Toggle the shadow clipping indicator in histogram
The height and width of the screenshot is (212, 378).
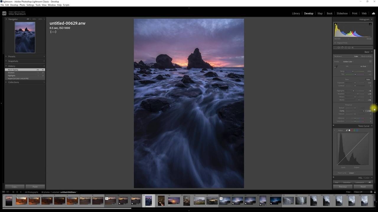coord(335,24)
